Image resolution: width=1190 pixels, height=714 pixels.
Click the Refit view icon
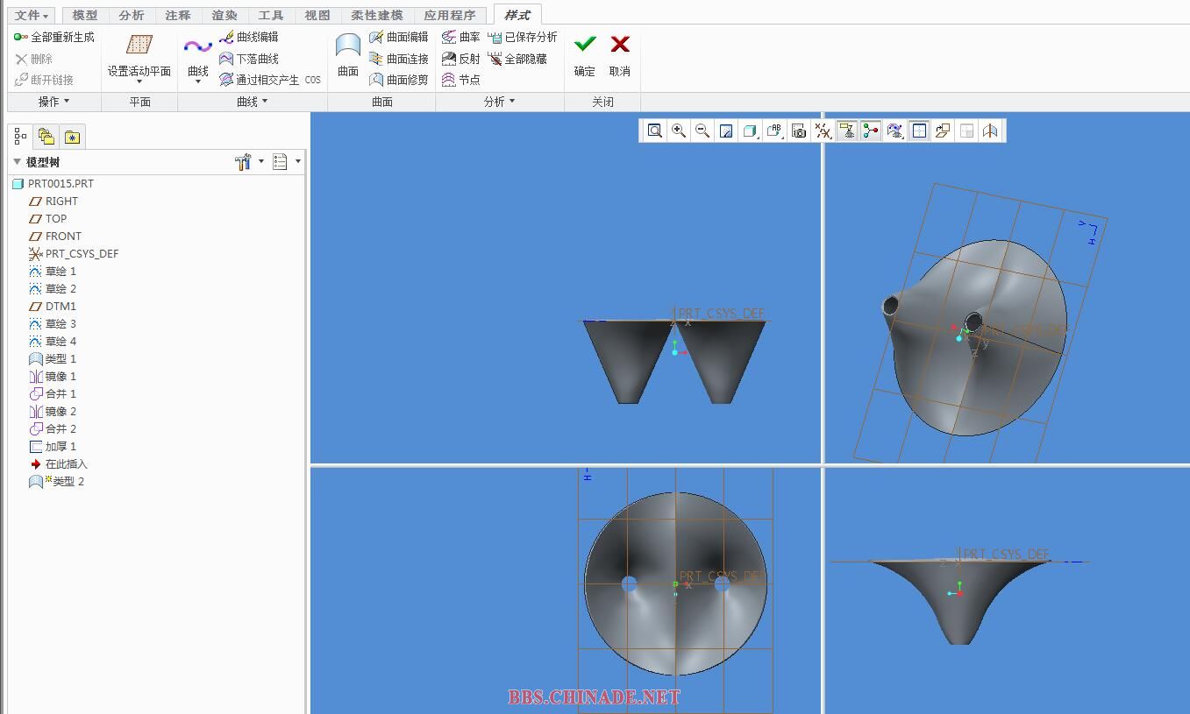tap(655, 131)
